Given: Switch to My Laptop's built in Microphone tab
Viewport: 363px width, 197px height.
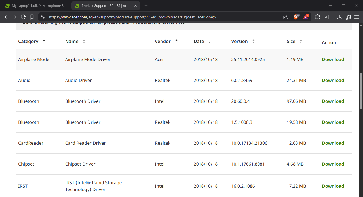Looking at the screenshot, I should click(x=36, y=6).
